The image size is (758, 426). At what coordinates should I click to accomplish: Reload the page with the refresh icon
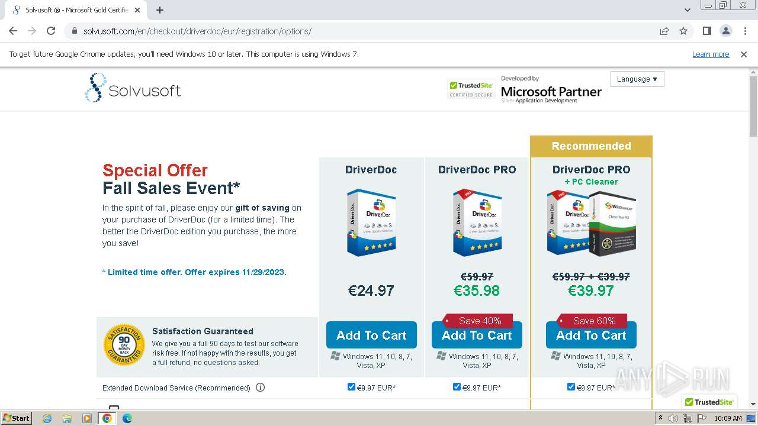point(51,31)
